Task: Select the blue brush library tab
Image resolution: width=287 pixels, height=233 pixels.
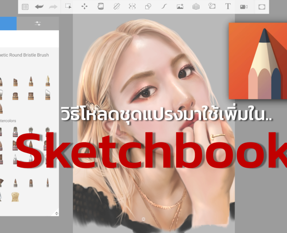Action: [8, 23]
